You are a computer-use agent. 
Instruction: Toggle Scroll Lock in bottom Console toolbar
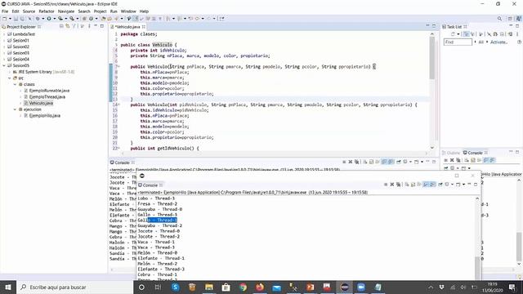pos(371,162)
